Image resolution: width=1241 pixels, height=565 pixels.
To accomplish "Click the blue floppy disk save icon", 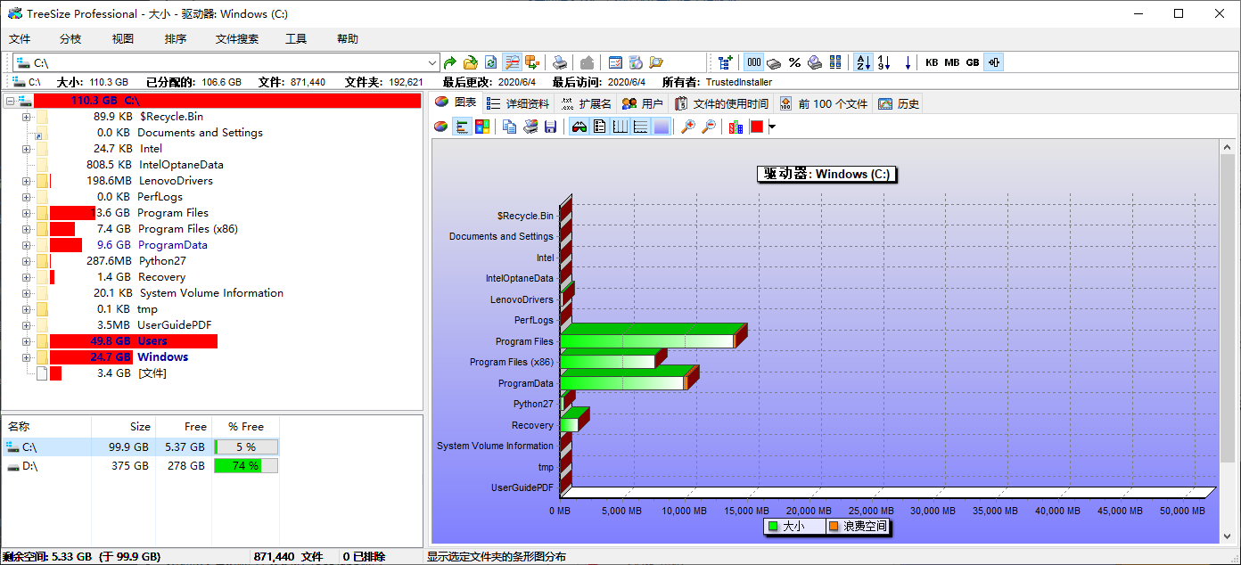I will 551,127.
